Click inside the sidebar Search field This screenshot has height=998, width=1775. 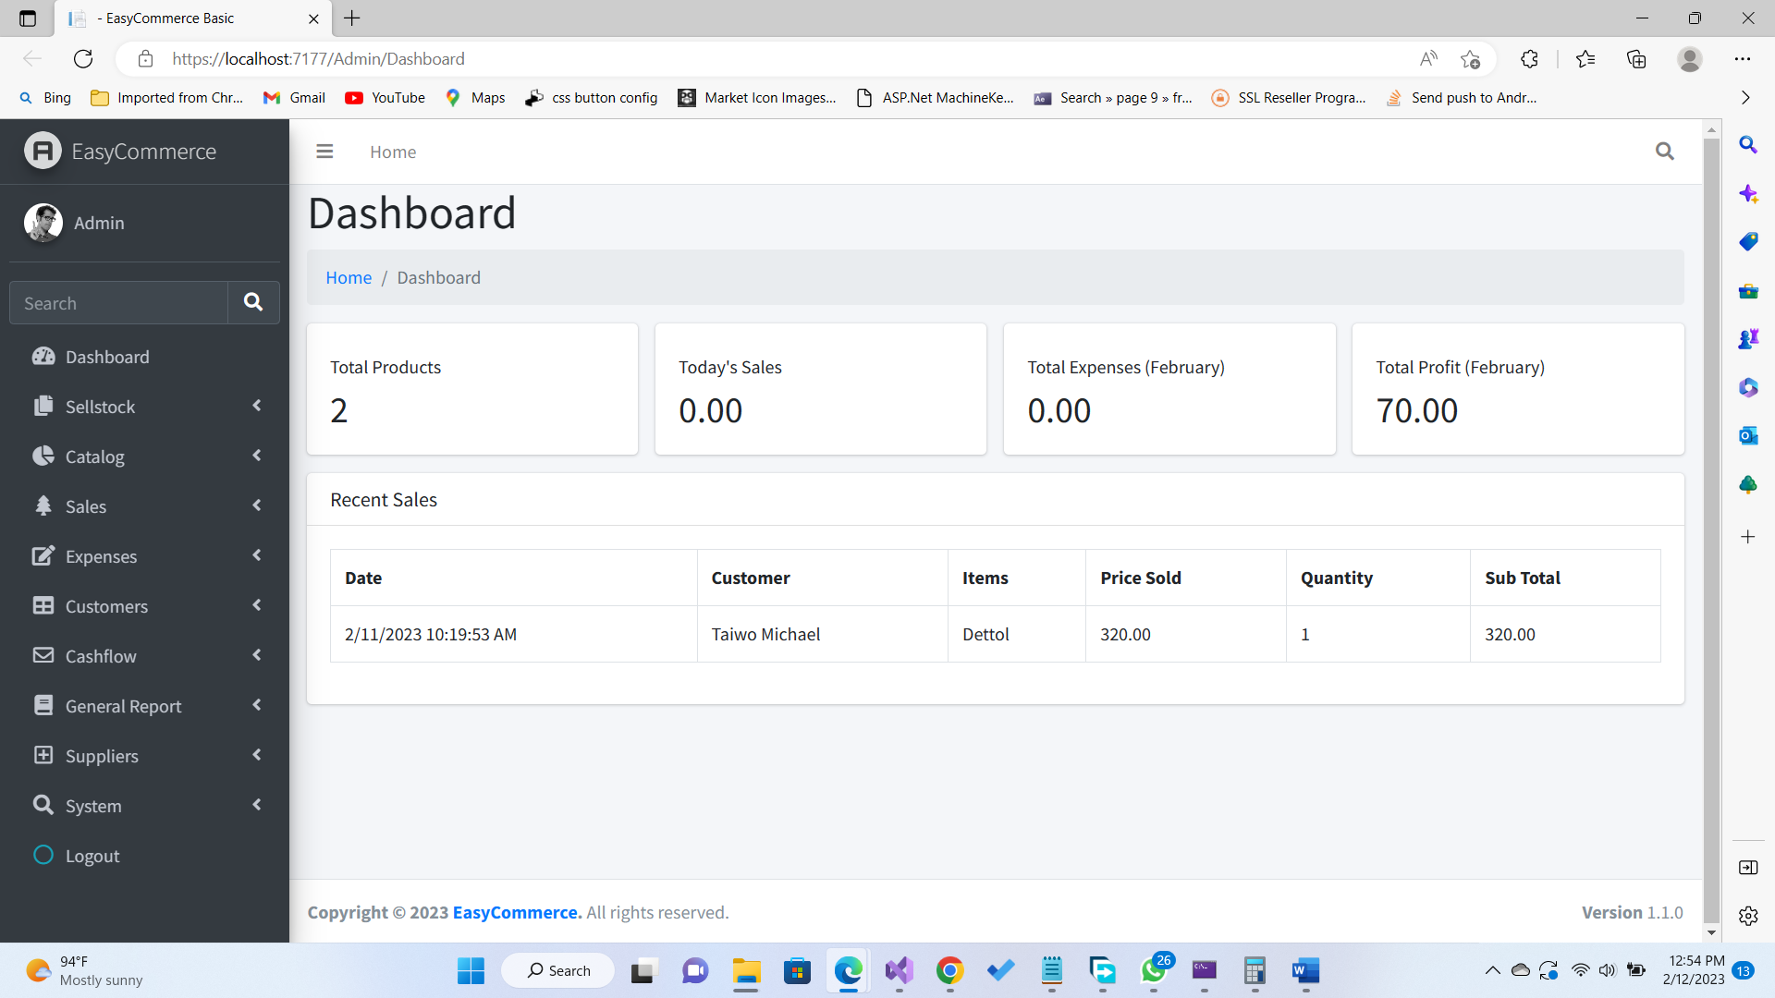[118, 303]
